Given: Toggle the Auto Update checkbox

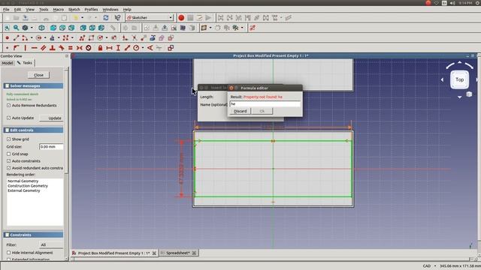Looking at the screenshot, I should pyautogui.click(x=8, y=118).
